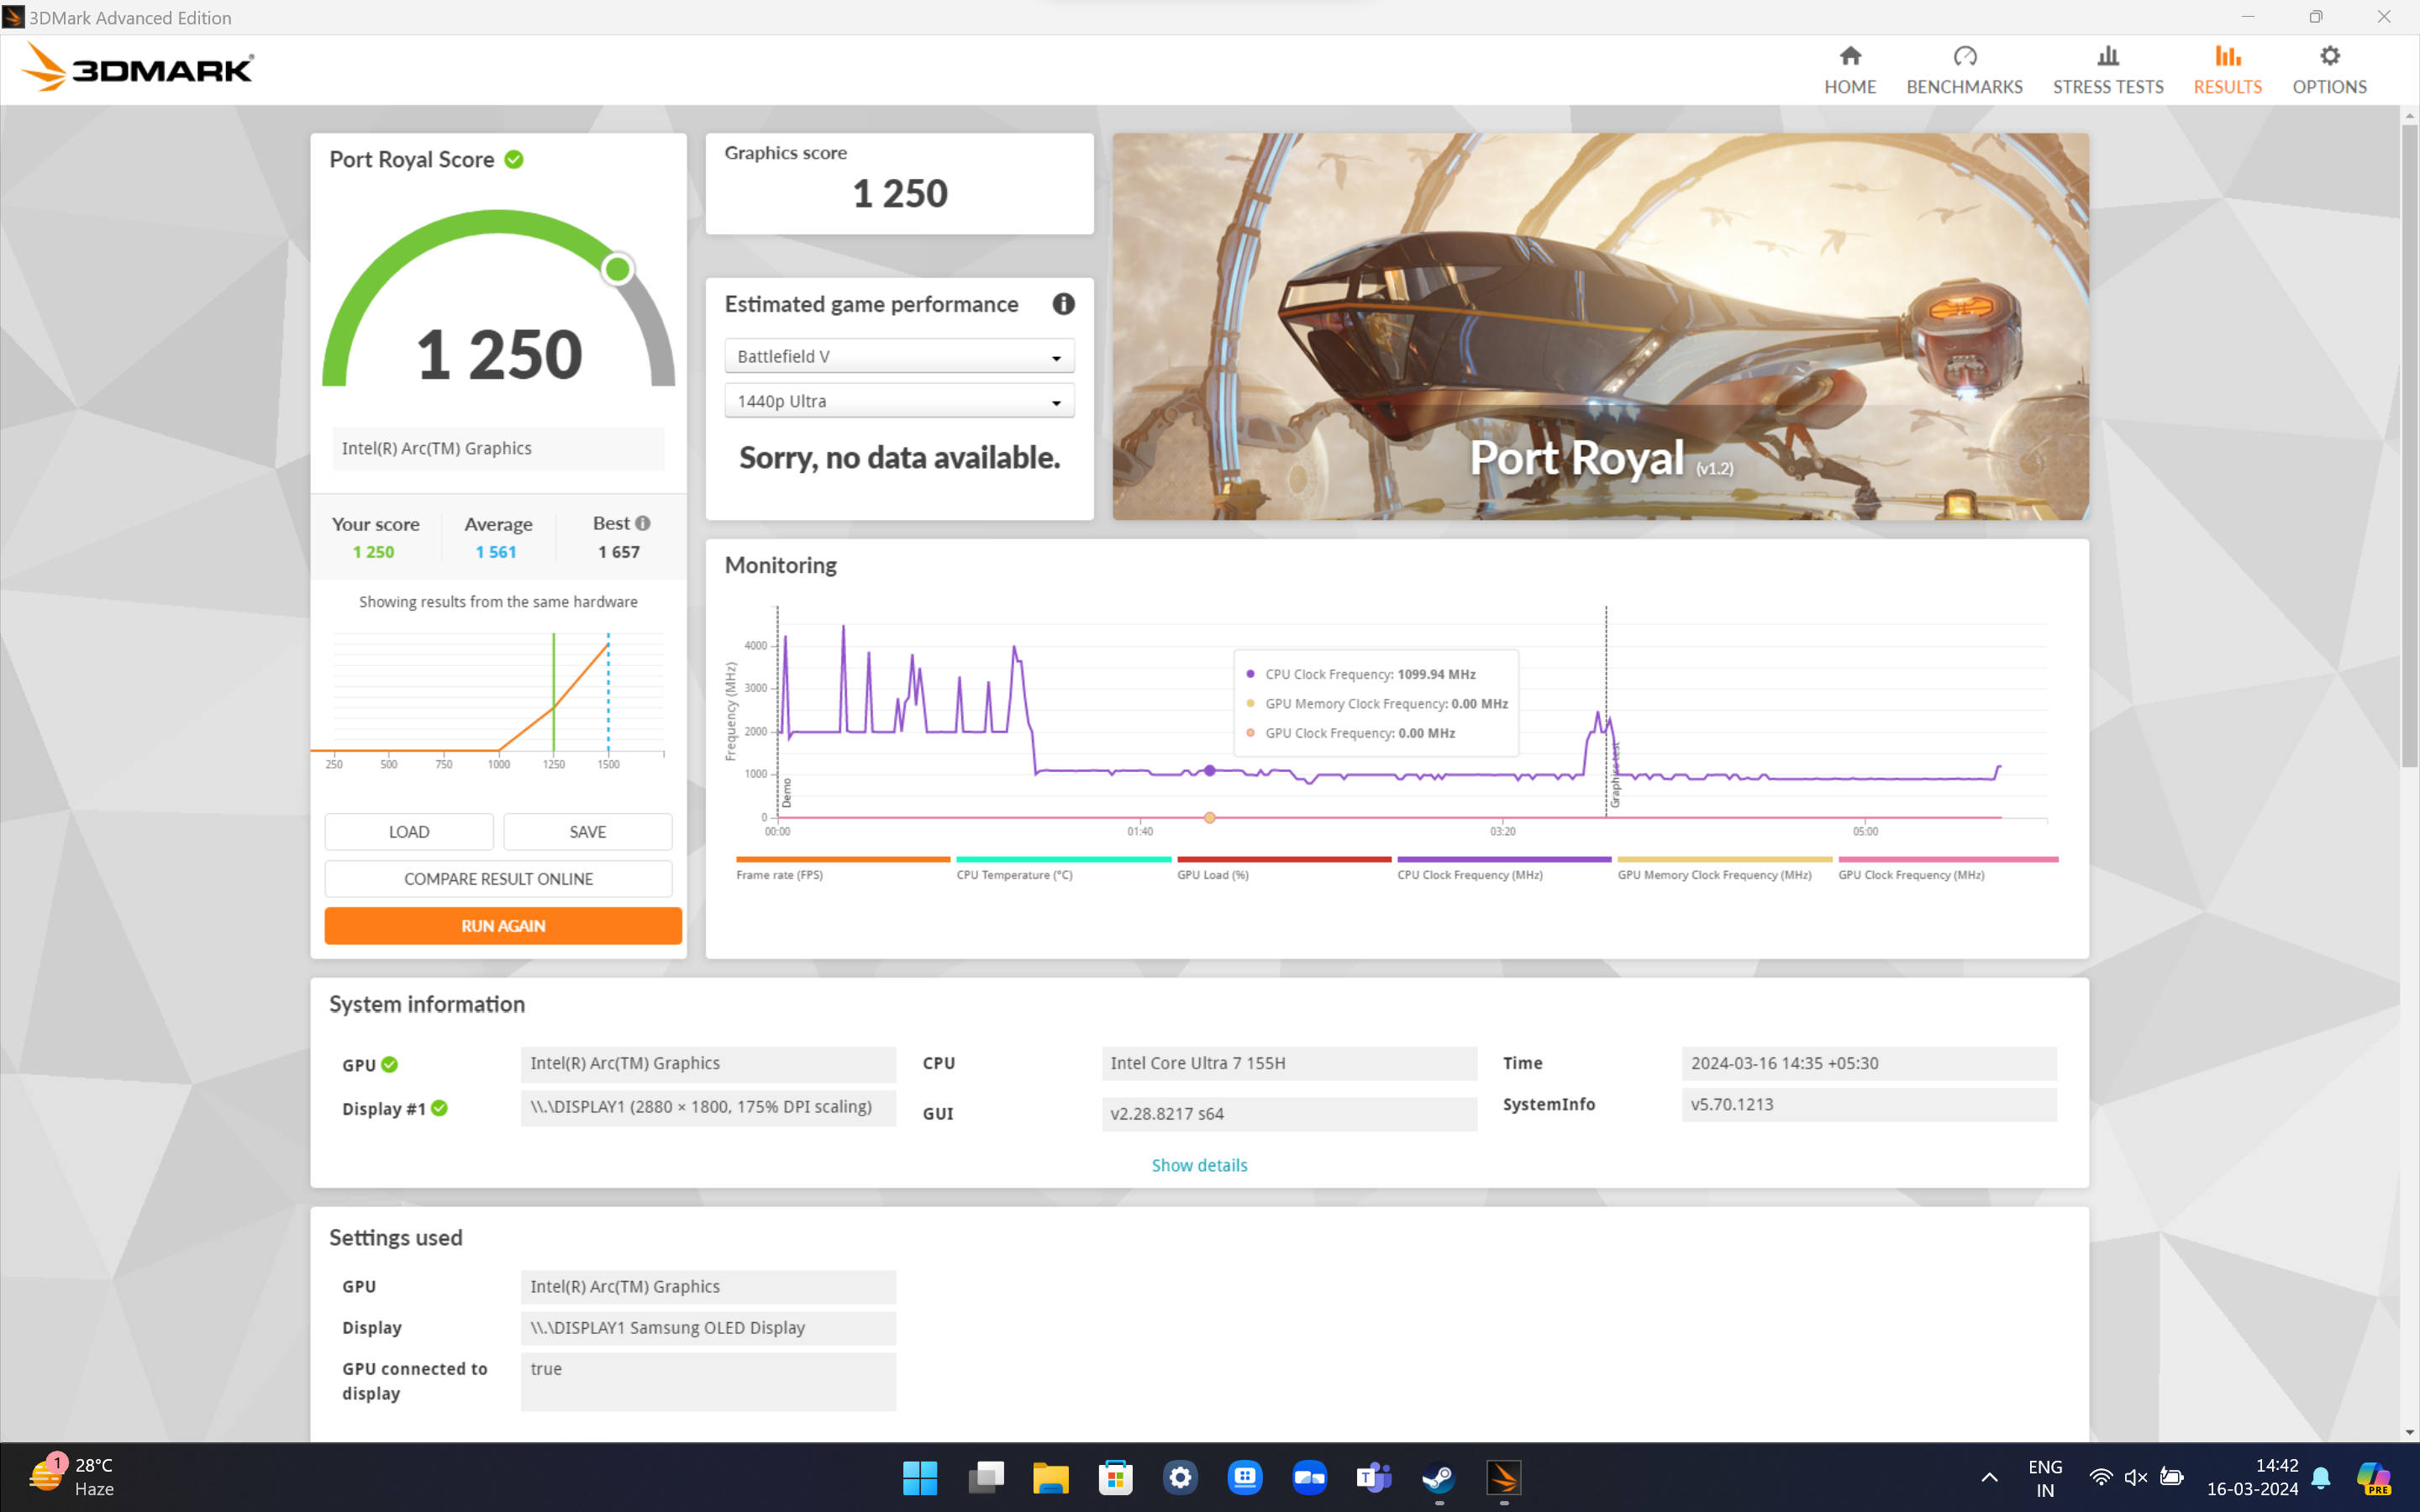Click the green score gauge knob
The width and height of the screenshot is (2420, 1512).
pos(618,269)
